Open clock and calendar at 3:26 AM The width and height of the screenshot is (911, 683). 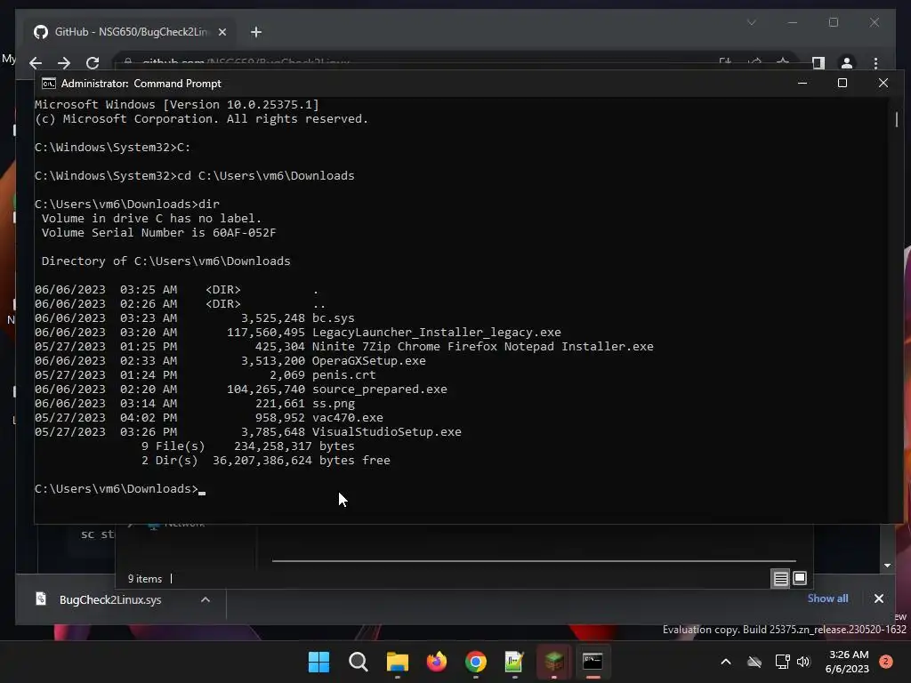click(848, 662)
